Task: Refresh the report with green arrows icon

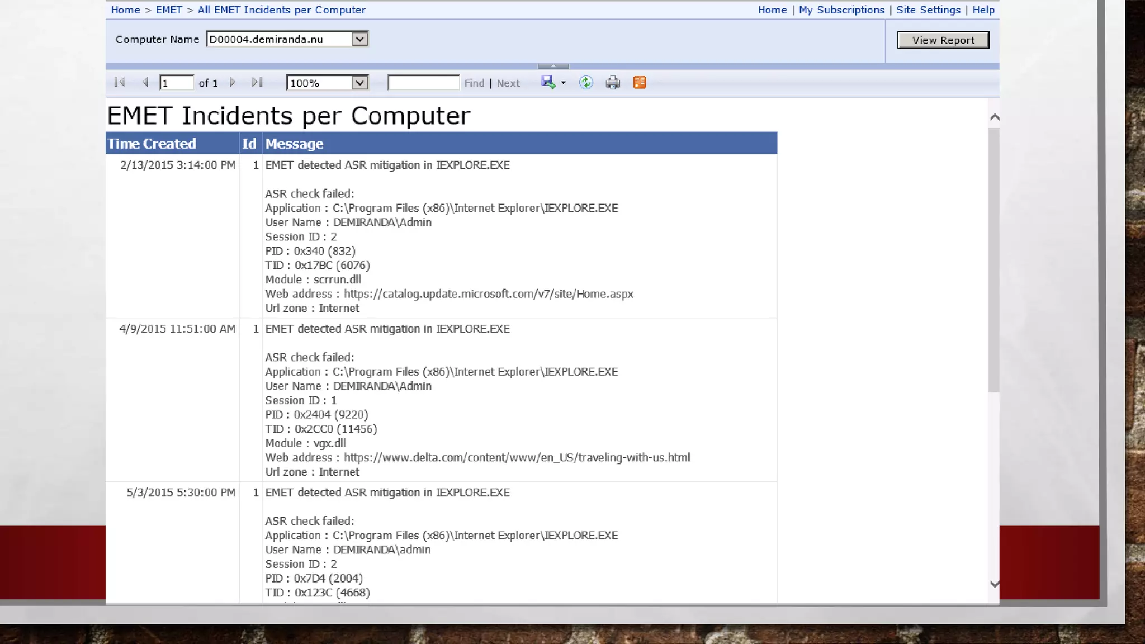Action: (585, 83)
